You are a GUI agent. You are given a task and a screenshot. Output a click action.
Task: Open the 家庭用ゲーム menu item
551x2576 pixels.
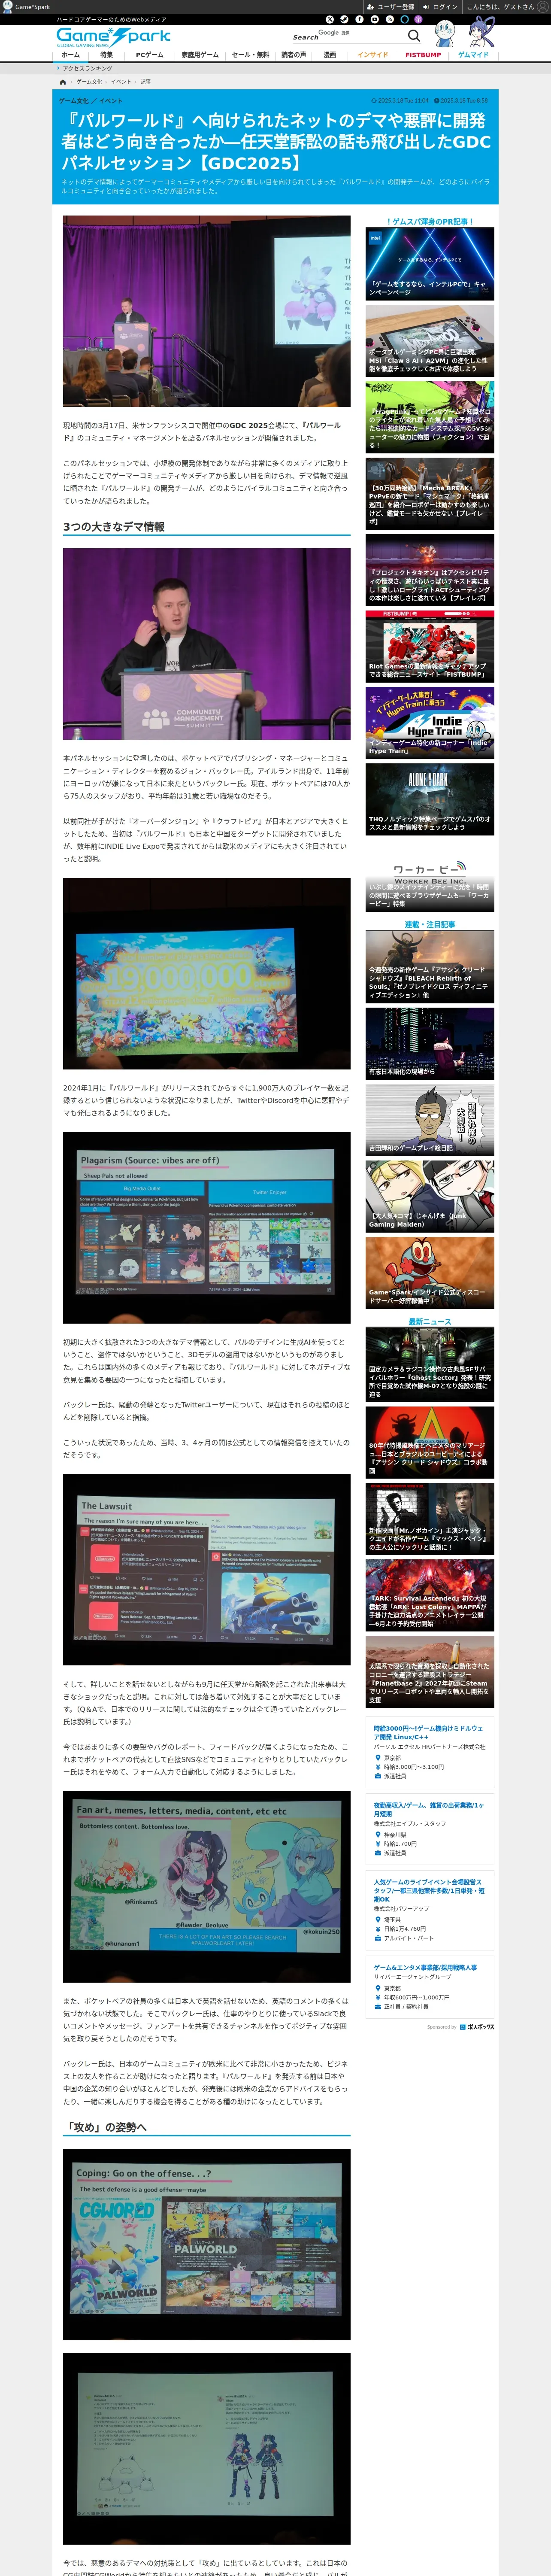[199, 55]
